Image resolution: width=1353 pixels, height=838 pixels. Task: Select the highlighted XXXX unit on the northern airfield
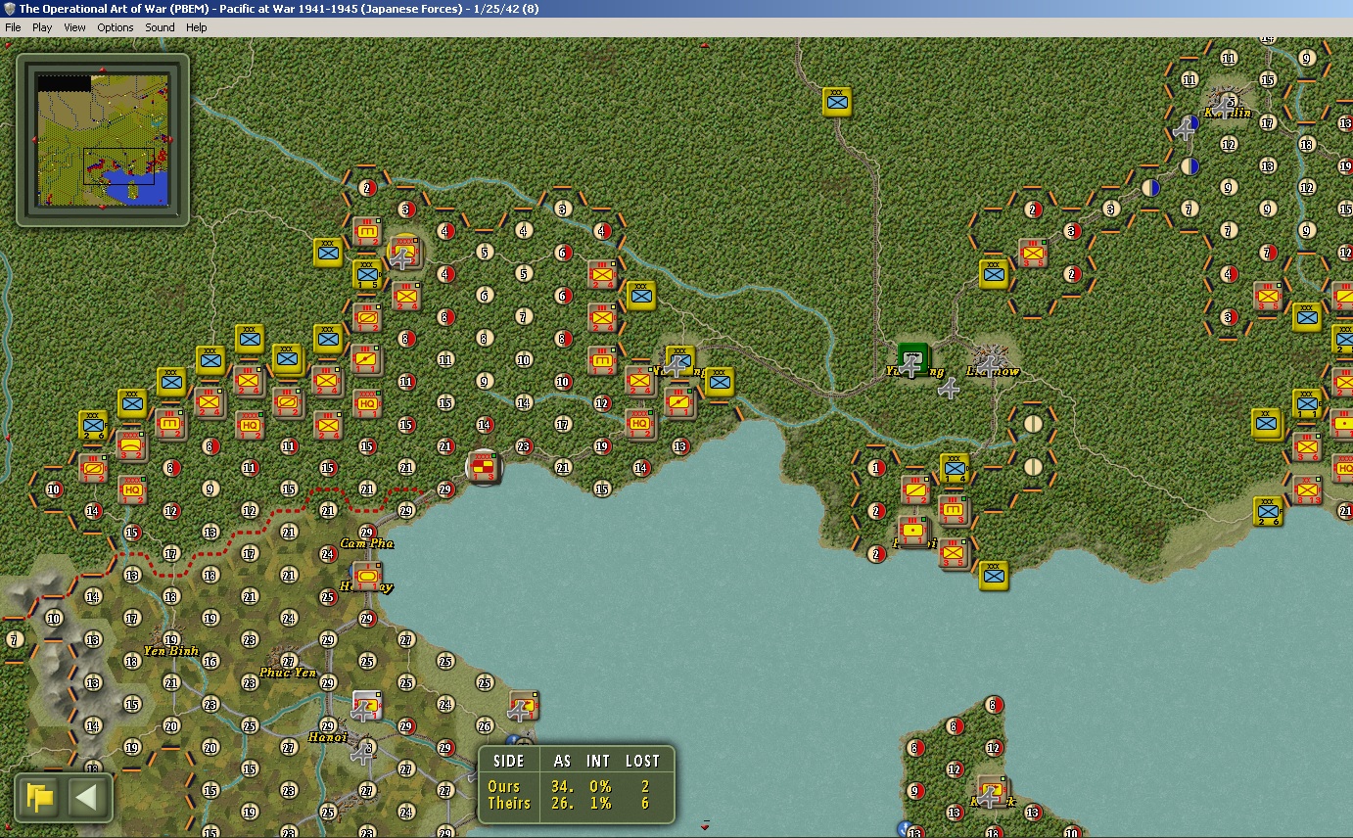click(x=405, y=252)
